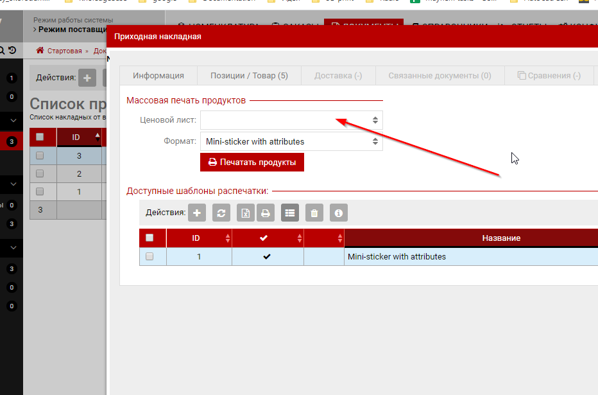Click the history clock icon in sidebar
Viewport: 598px width, 395px height.
pos(12,50)
